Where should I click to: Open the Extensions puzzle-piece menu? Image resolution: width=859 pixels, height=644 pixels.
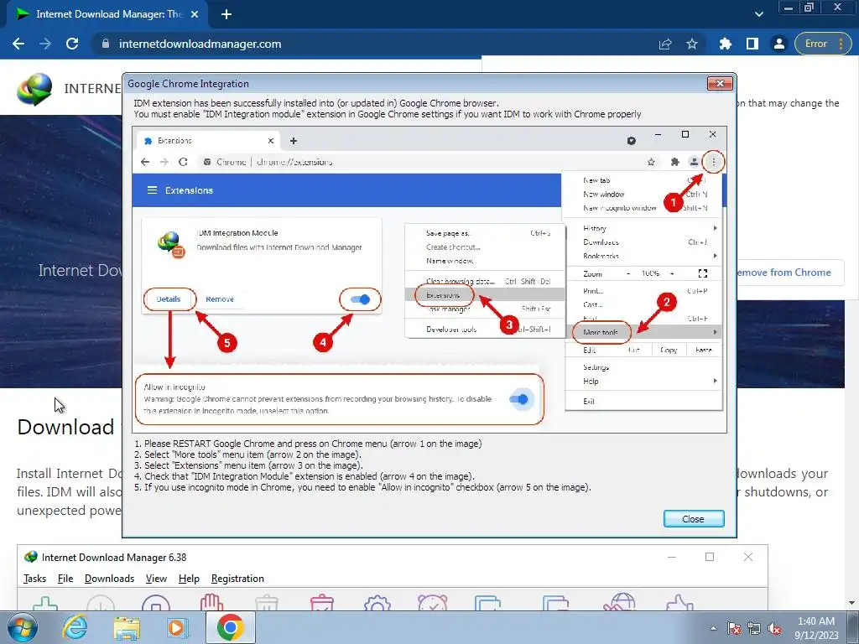pos(726,44)
